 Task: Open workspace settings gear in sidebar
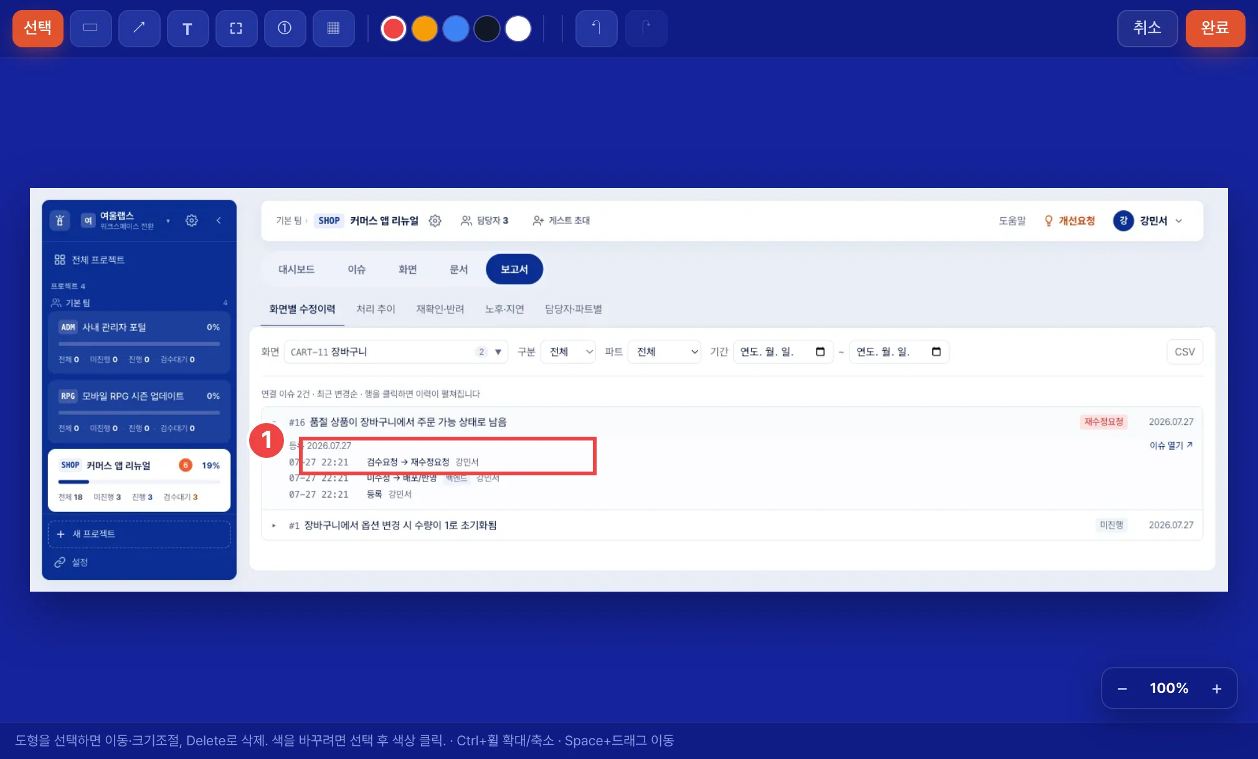point(191,220)
